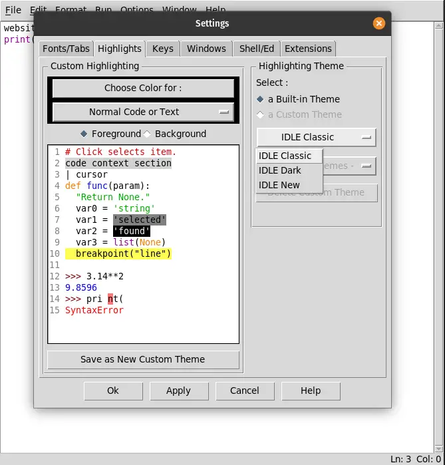Click the 'SyntaxError' sample text
This screenshot has height=465, width=445.
[x=94, y=311]
